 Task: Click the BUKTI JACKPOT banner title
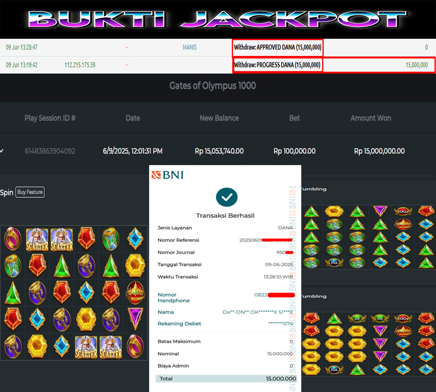tap(218, 19)
